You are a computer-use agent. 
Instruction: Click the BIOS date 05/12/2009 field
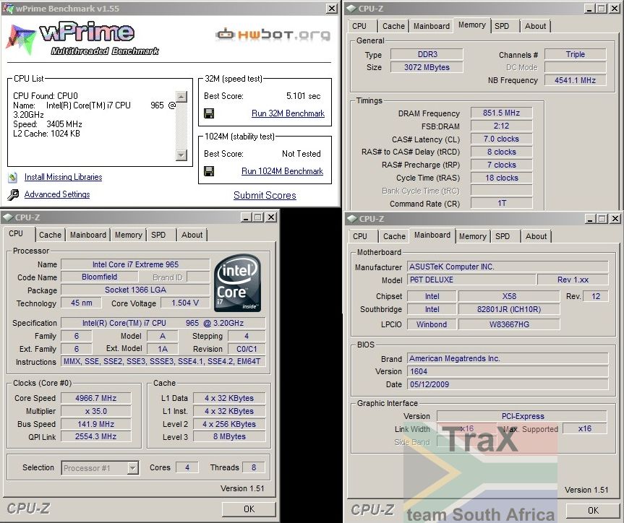click(508, 384)
